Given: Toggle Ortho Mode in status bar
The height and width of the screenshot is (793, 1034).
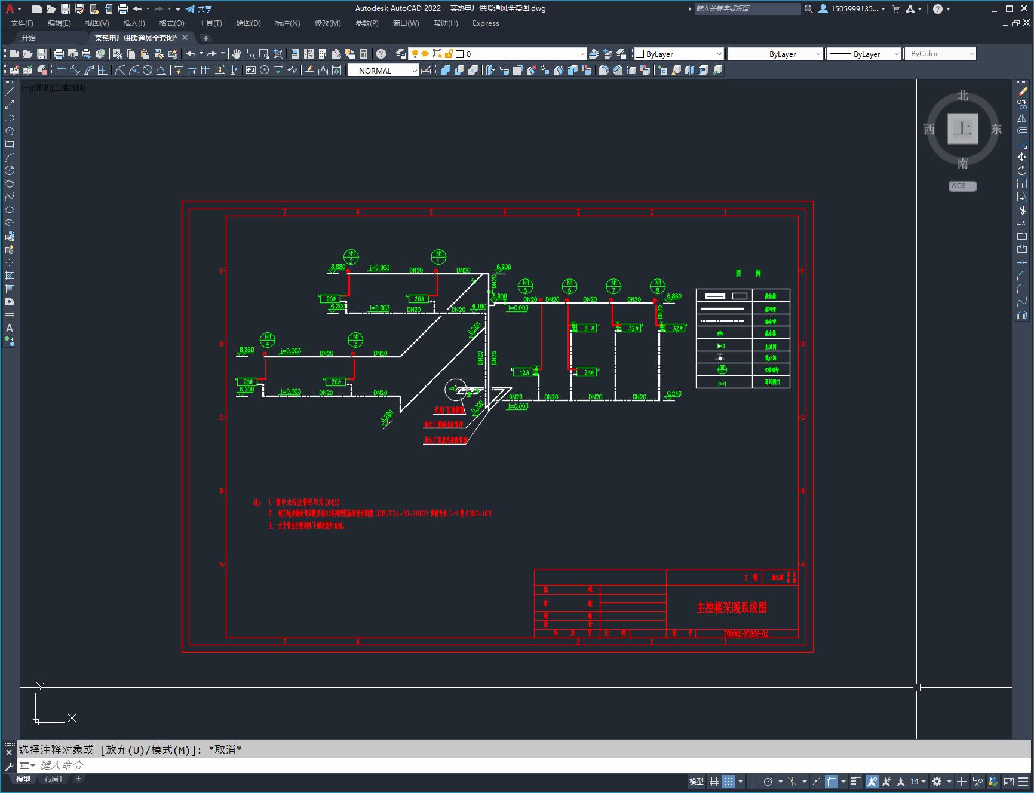Looking at the screenshot, I should tap(754, 781).
